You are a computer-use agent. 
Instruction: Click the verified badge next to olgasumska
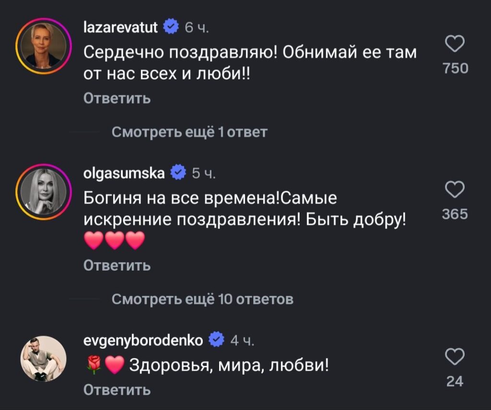pos(178,172)
